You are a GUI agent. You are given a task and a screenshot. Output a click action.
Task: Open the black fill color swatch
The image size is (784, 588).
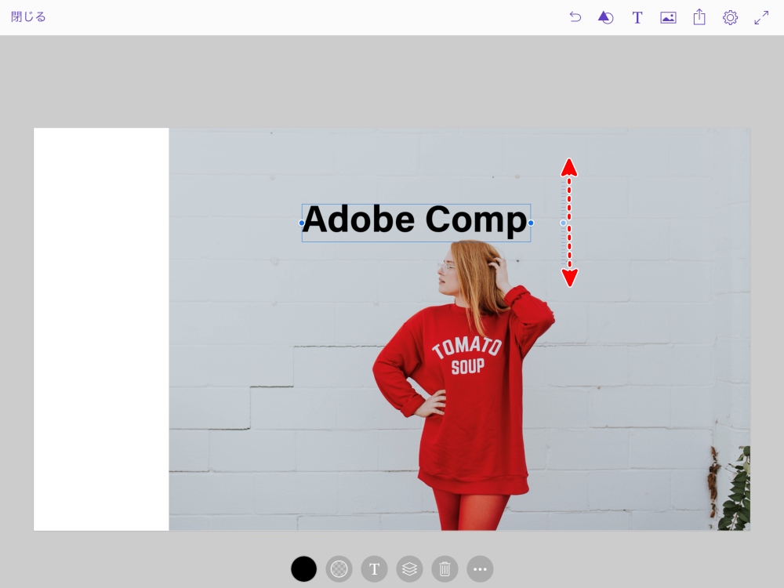click(x=303, y=569)
